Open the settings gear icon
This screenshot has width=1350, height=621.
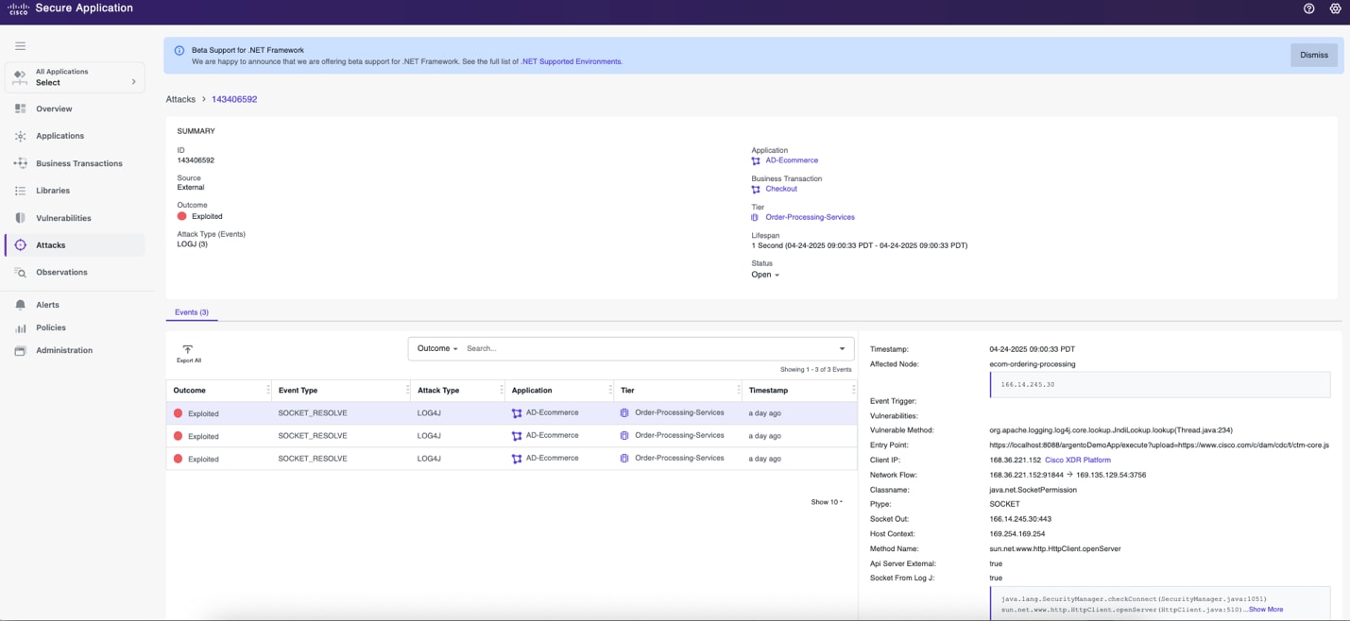point(1335,8)
